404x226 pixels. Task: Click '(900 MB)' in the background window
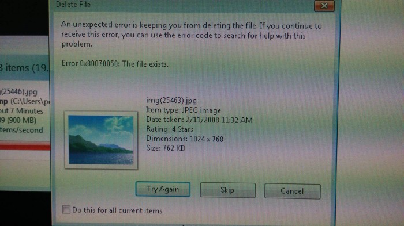[x=21, y=120]
